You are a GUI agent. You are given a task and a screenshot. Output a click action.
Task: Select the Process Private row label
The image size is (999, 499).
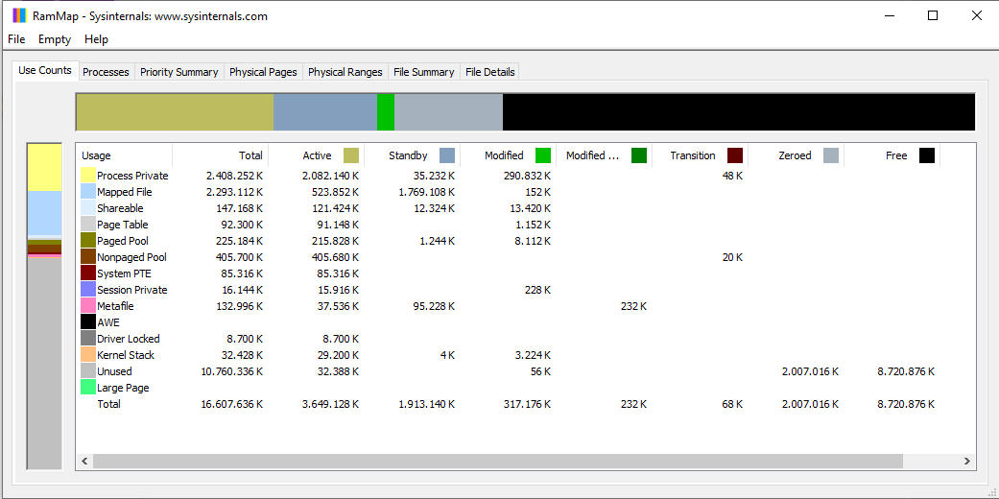pyautogui.click(x=132, y=176)
